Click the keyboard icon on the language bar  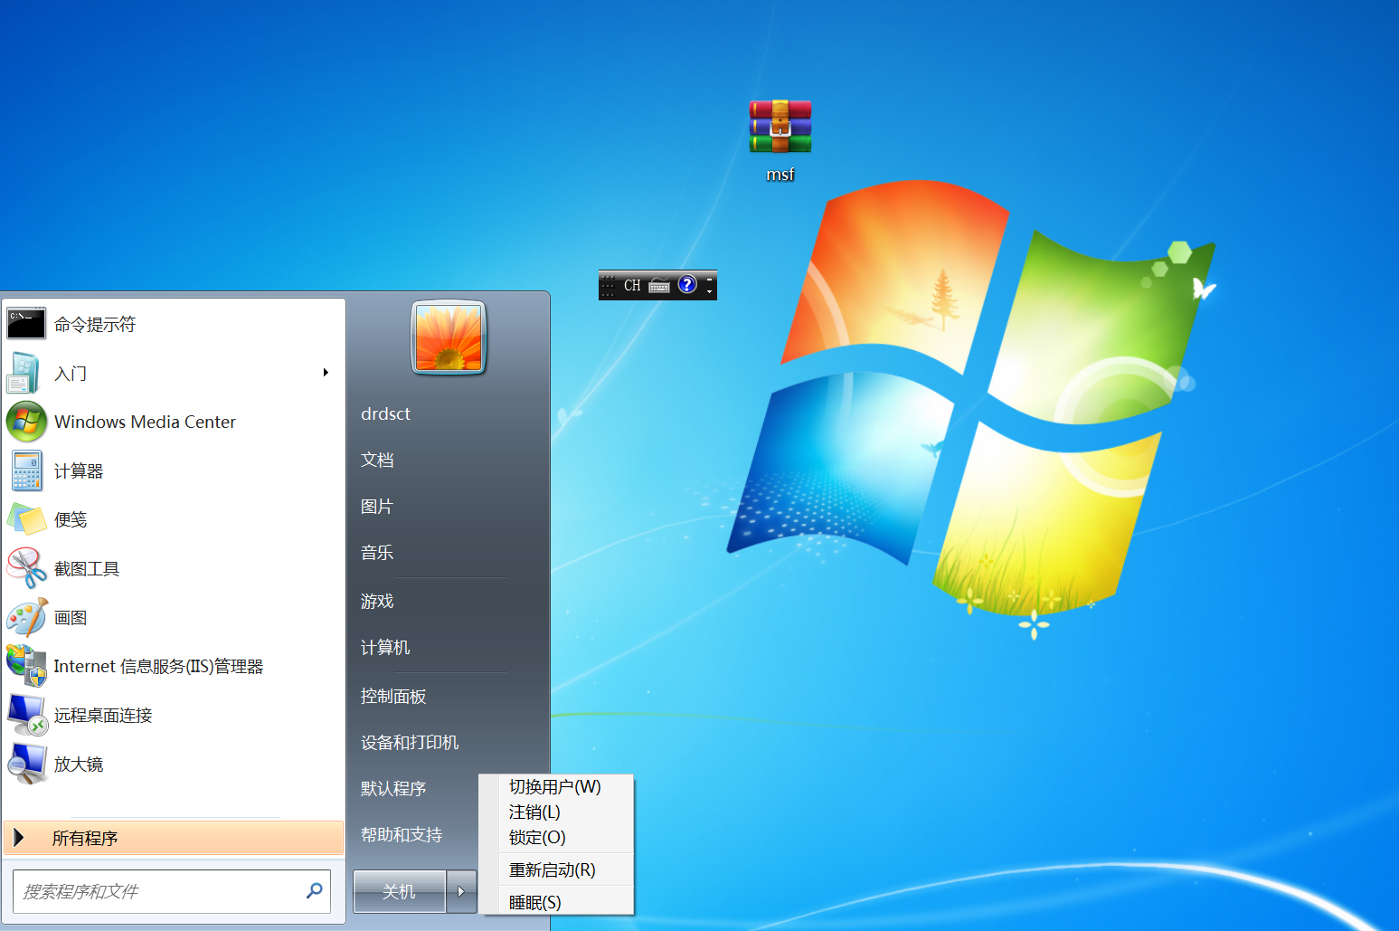(659, 286)
